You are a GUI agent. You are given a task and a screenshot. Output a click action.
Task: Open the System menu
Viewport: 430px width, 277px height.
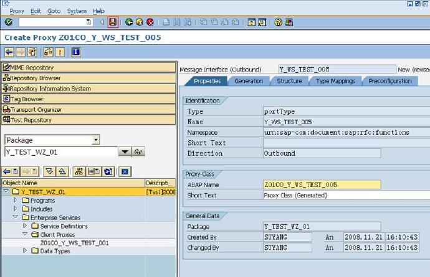click(x=77, y=11)
